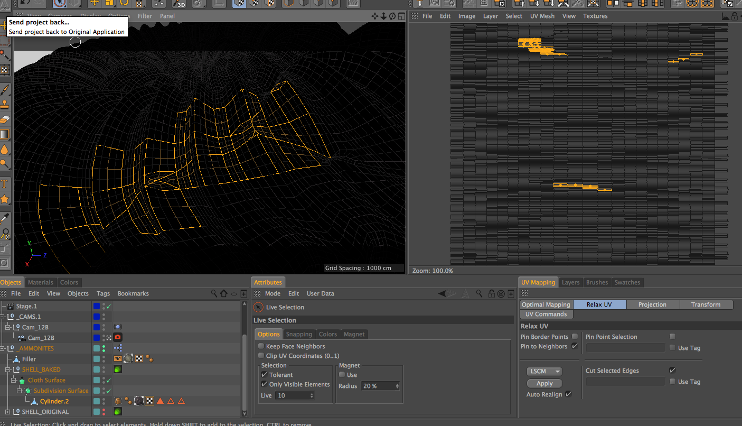Screen dimensions: 742x426
Task: Select the Eraser tool
Action: [x=4, y=119]
